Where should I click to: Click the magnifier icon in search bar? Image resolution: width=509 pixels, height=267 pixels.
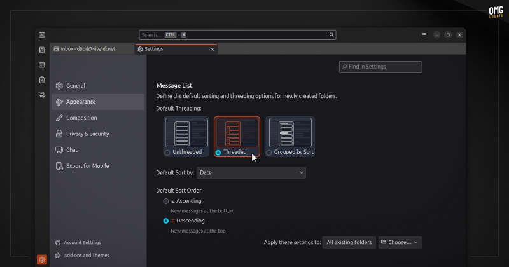(331, 35)
